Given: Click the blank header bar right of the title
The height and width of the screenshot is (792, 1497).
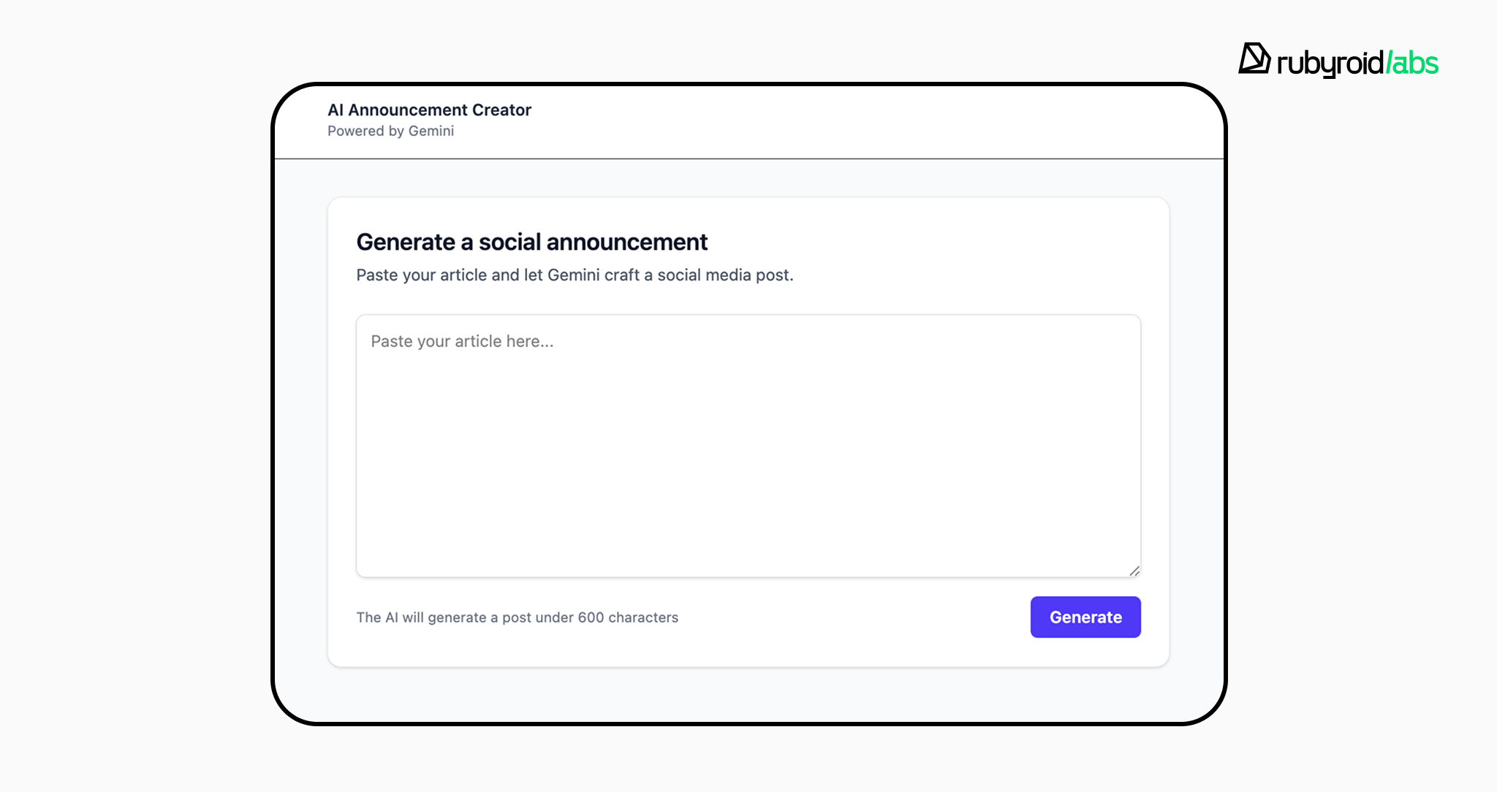Looking at the screenshot, I should 877,121.
